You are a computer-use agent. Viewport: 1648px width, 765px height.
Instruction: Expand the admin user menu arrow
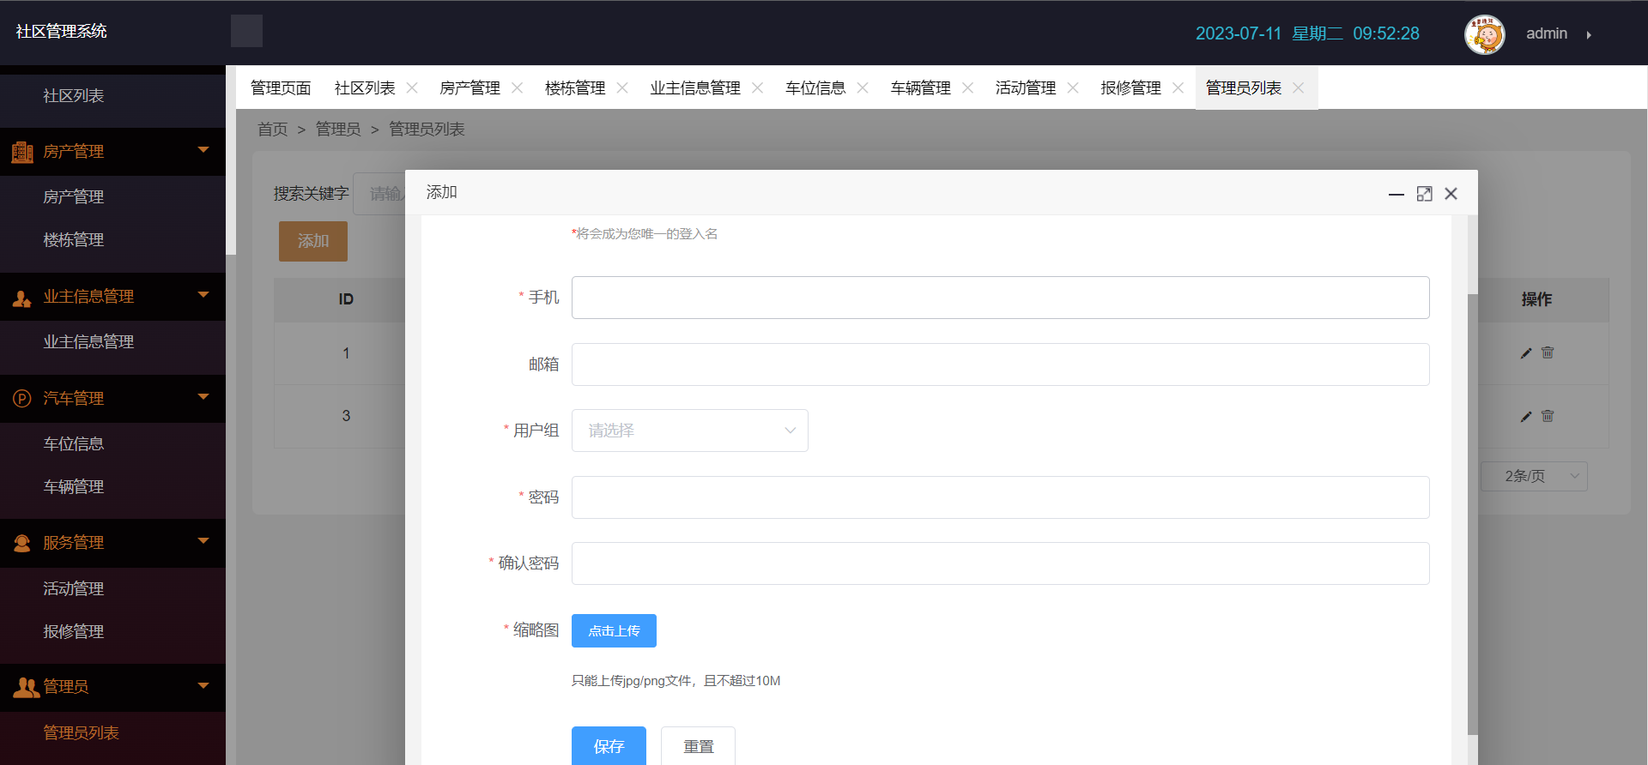1589,34
